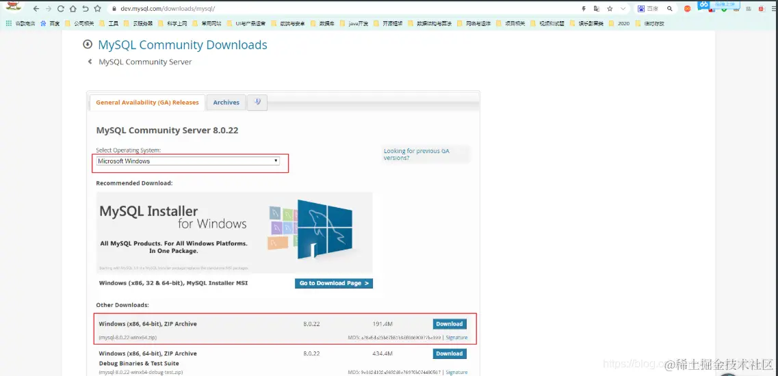
Task: Click the browser forward arrow
Action: click(48, 9)
